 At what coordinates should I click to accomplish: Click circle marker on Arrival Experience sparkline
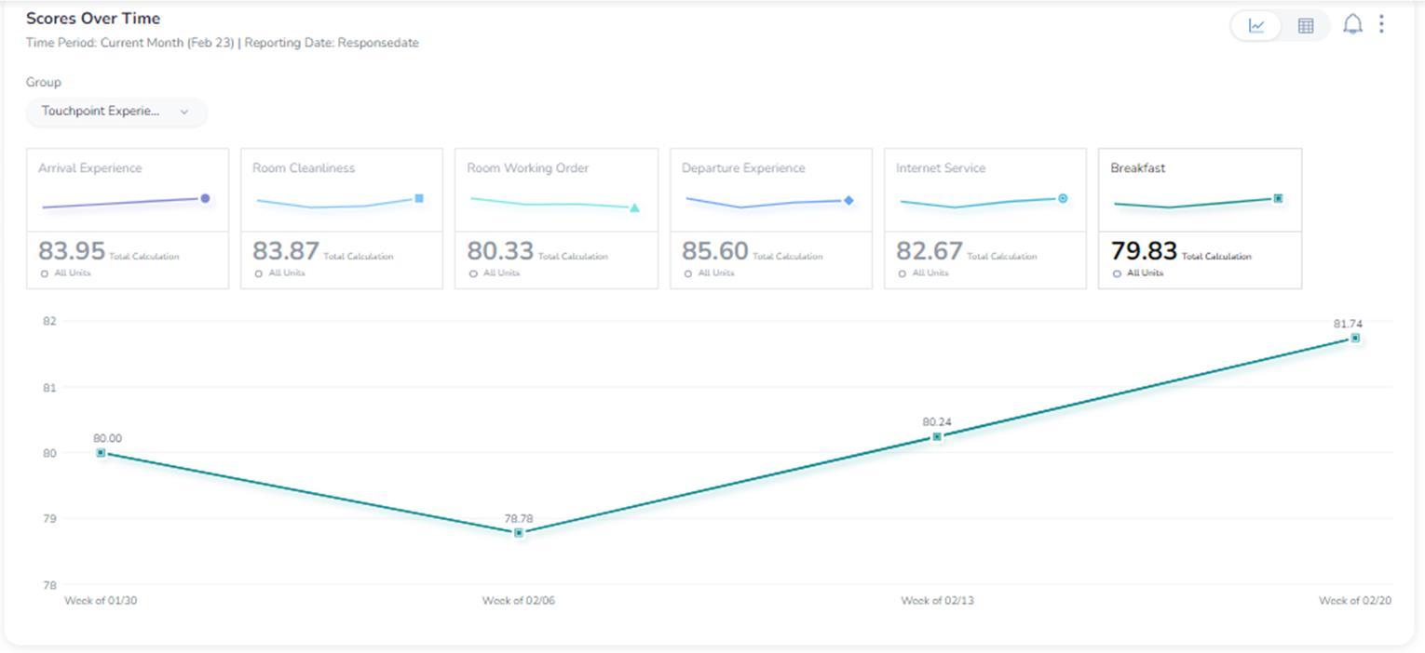[205, 198]
